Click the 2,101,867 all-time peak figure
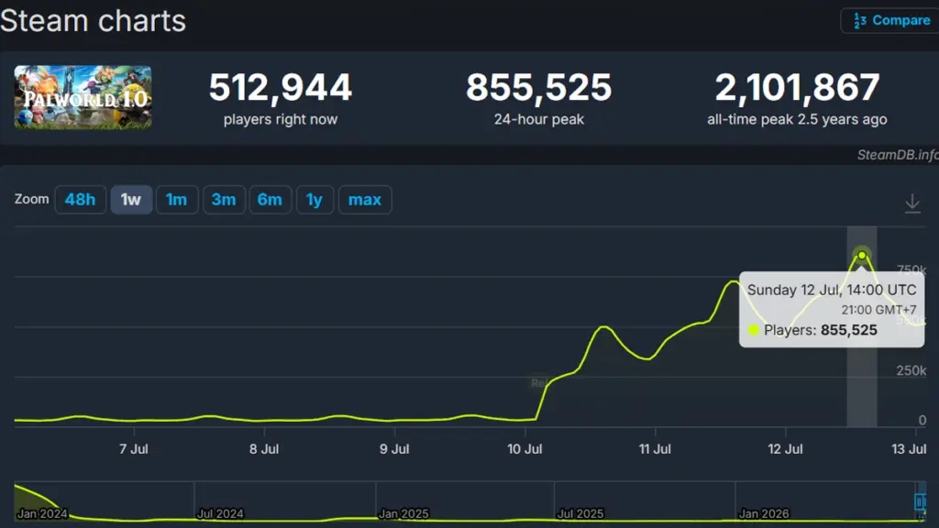Viewport: 939px width, 528px height. pyautogui.click(x=797, y=87)
